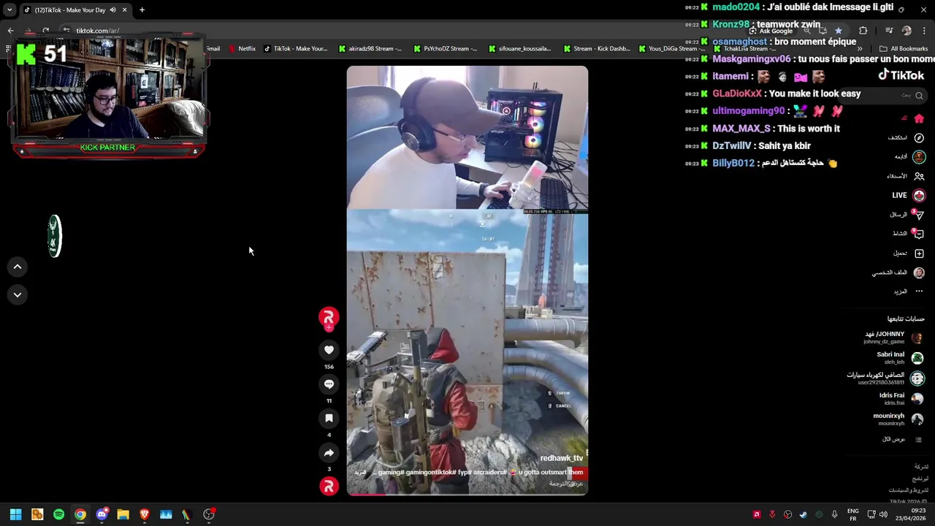Share the video with arrow icon
935x526 pixels.
coord(329,453)
